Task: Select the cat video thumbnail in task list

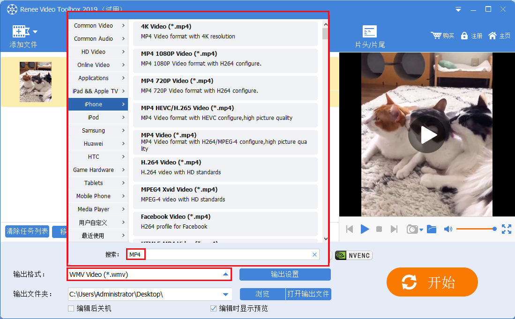Action: (x=36, y=82)
